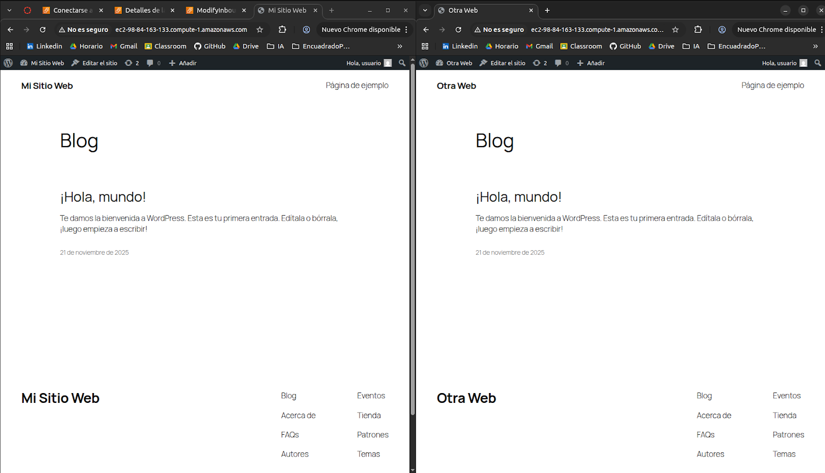The height and width of the screenshot is (473, 825).
Task: Open the ¡Hola, mundo! post on Mi Sitio Web
Action: (x=103, y=197)
